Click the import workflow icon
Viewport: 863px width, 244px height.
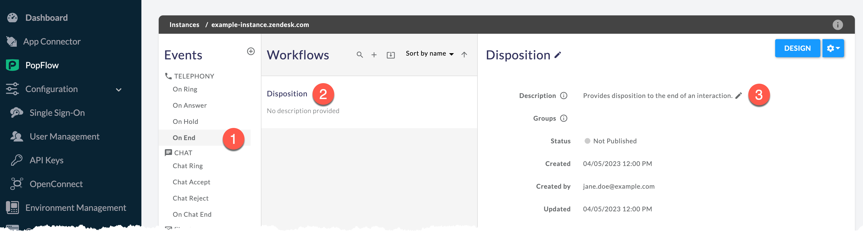pos(391,55)
